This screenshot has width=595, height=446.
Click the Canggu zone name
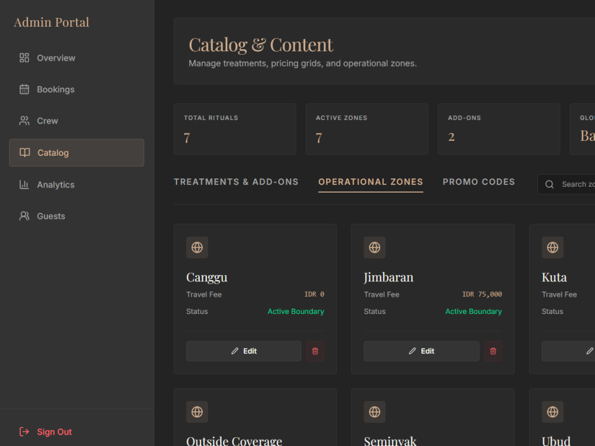(207, 278)
